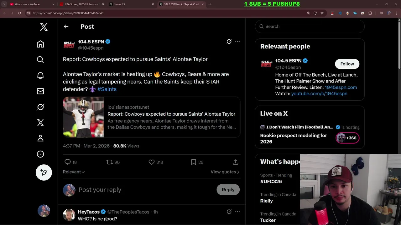This screenshot has height=225, width=401.
Task: Open a new browser tab
Action: (x=210, y=4)
